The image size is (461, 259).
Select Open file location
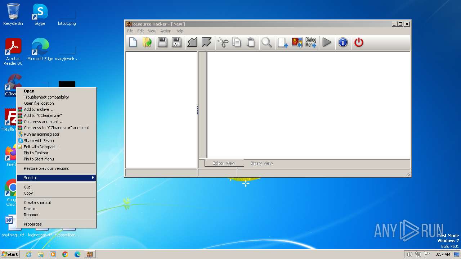[56, 103]
